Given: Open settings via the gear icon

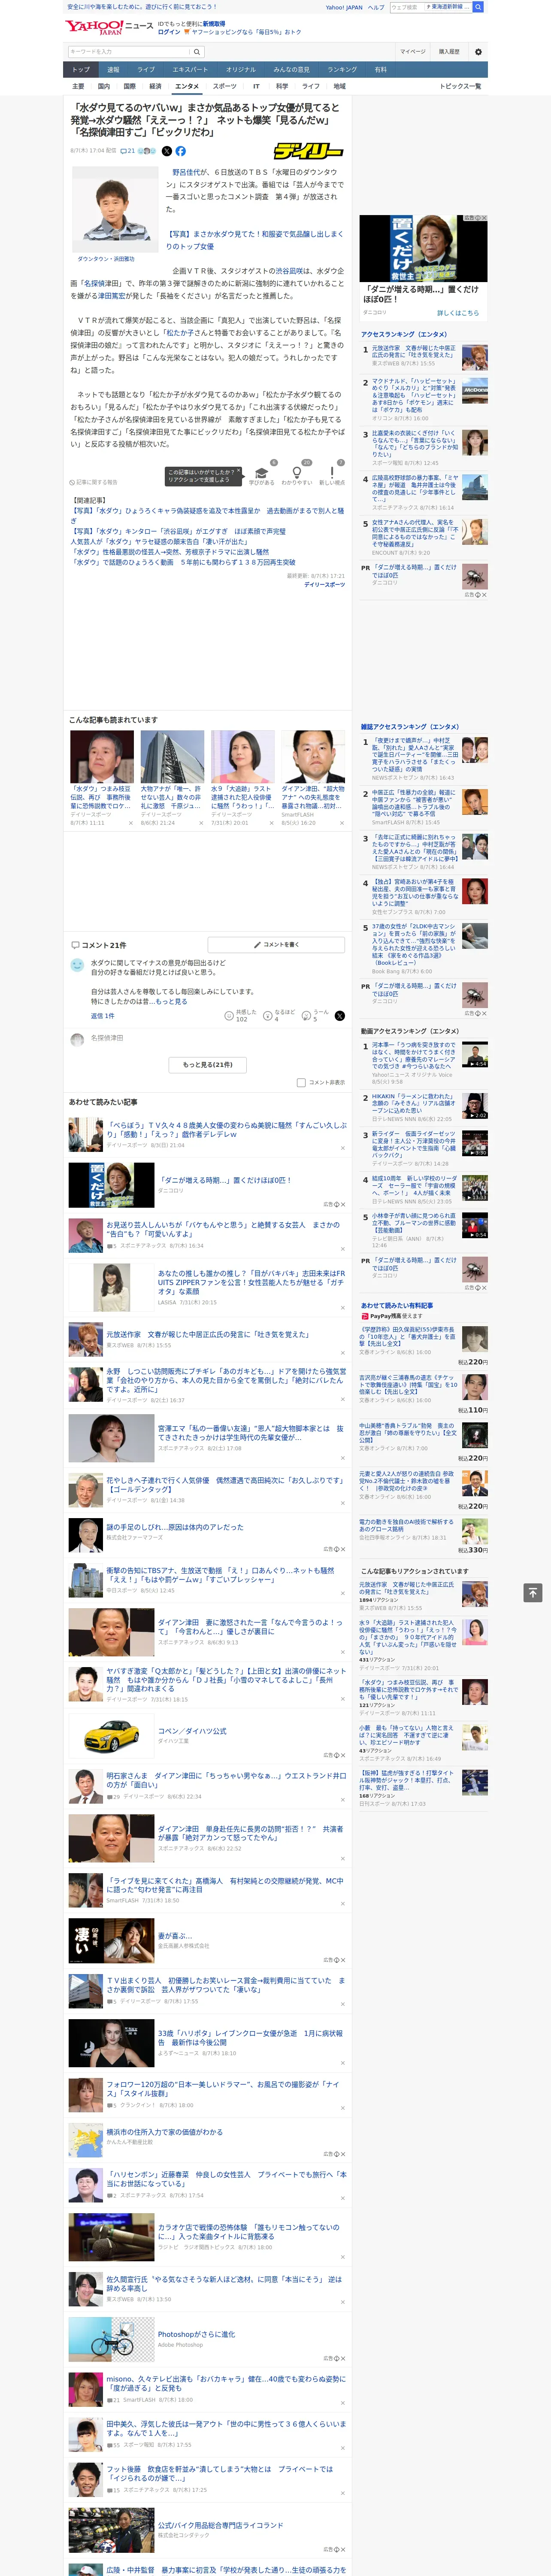Looking at the screenshot, I should [x=478, y=52].
